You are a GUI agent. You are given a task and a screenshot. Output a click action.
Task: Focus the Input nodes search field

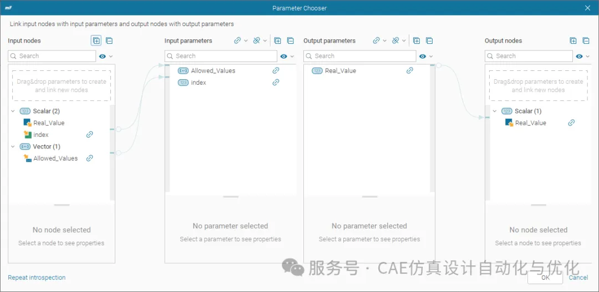coord(52,56)
